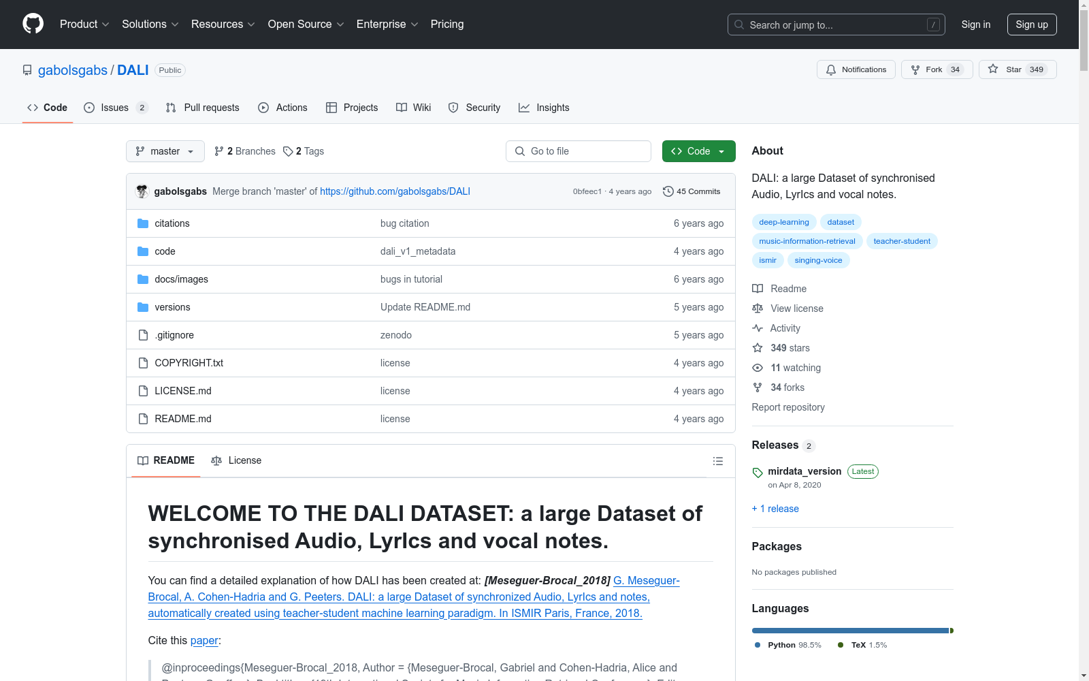
Task: Click the magnifier icon in Go to file
Action: [x=520, y=151]
